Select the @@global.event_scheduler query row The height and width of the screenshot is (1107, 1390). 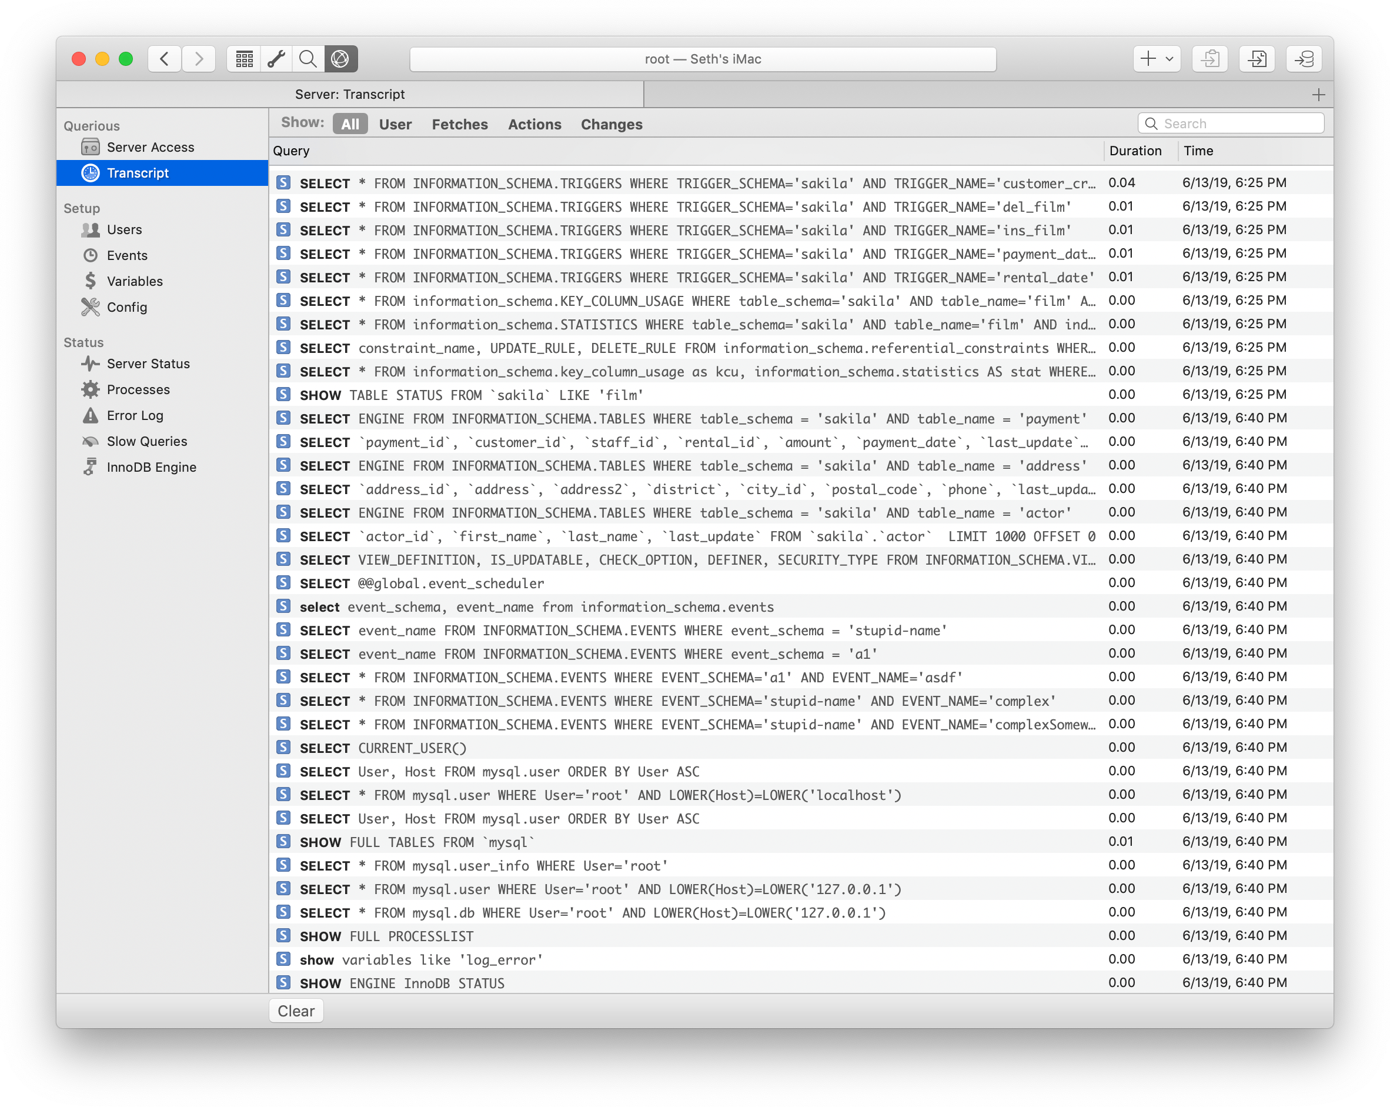coord(801,582)
